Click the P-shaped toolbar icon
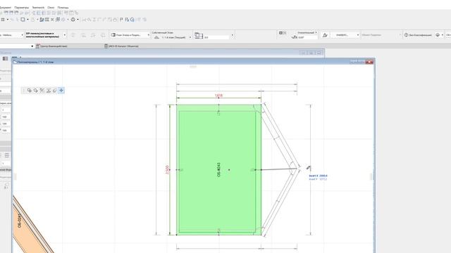The height and width of the screenshot is (253, 451). pos(121,20)
